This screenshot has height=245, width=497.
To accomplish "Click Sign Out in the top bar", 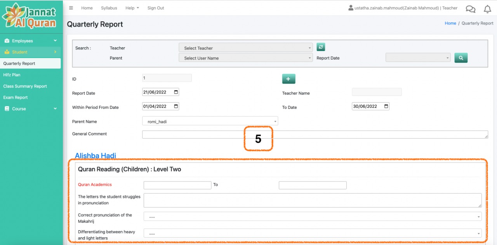I will (156, 8).
